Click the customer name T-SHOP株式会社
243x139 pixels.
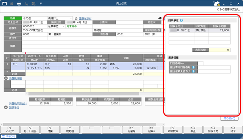33,30
